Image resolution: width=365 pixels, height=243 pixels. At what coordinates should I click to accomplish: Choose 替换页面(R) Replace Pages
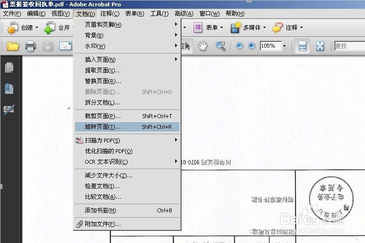click(127, 81)
